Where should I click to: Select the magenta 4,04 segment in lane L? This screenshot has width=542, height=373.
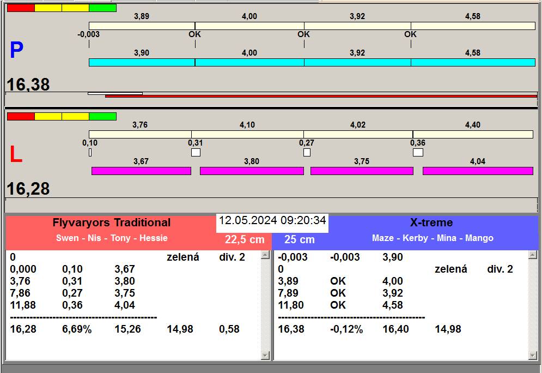(477, 171)
